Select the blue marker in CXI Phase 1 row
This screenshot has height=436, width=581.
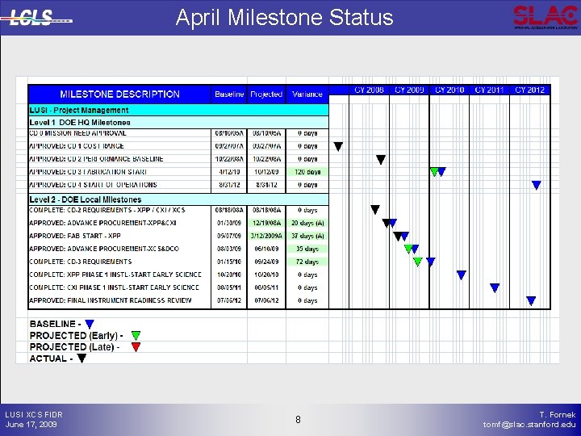tap(495, 287)
